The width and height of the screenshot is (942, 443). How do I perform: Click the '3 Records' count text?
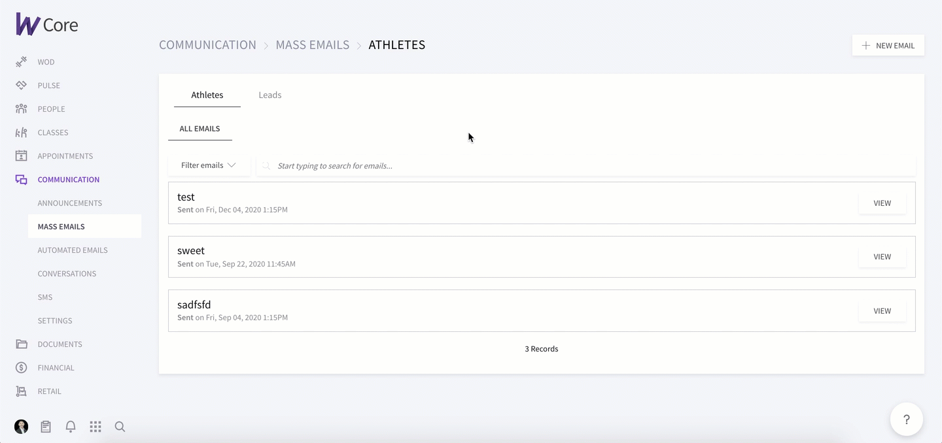pyautogui.click(x=542, y=349)
